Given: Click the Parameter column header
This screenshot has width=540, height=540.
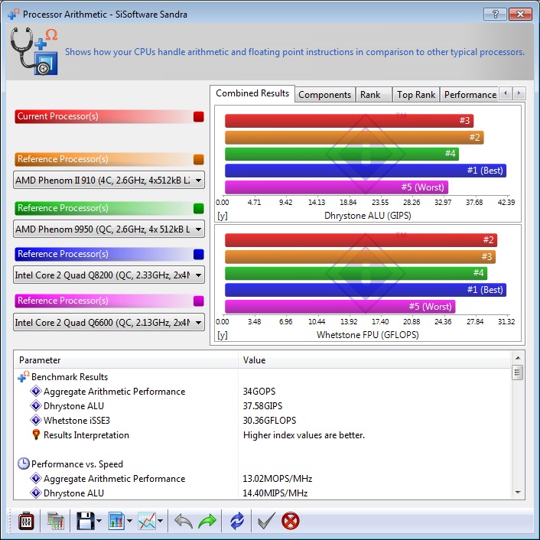Looking at the screenshot, I should pyautogui.click(x=126, y=360).
